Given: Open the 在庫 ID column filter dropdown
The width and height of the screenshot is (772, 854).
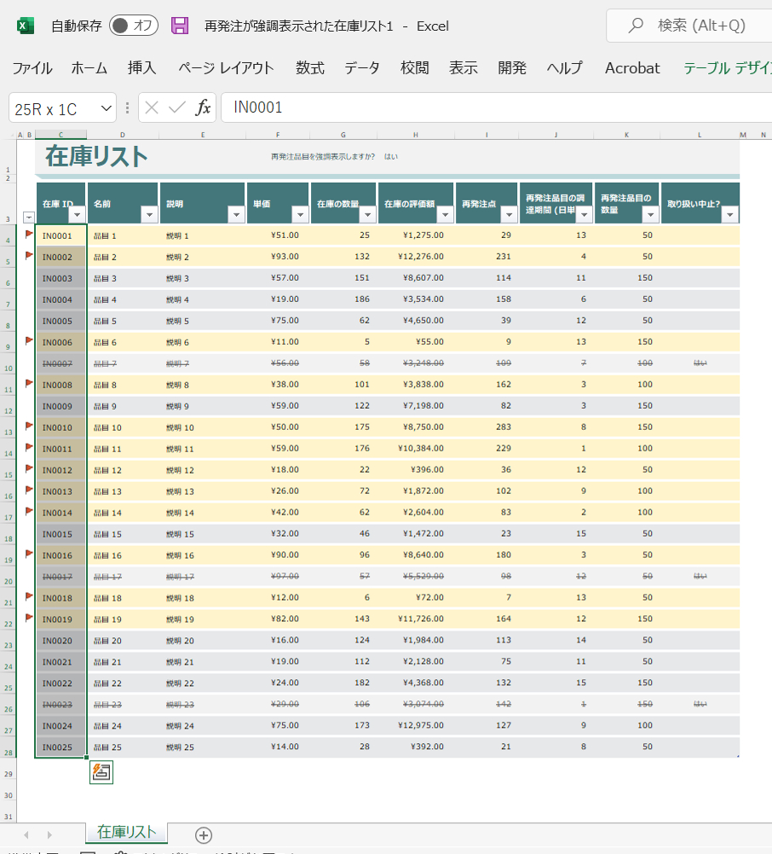Looking at the screenshot, I should click(x=78, y=215).
